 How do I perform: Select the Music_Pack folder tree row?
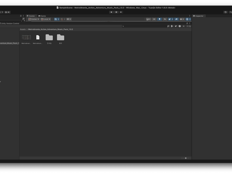click(10, 43)
